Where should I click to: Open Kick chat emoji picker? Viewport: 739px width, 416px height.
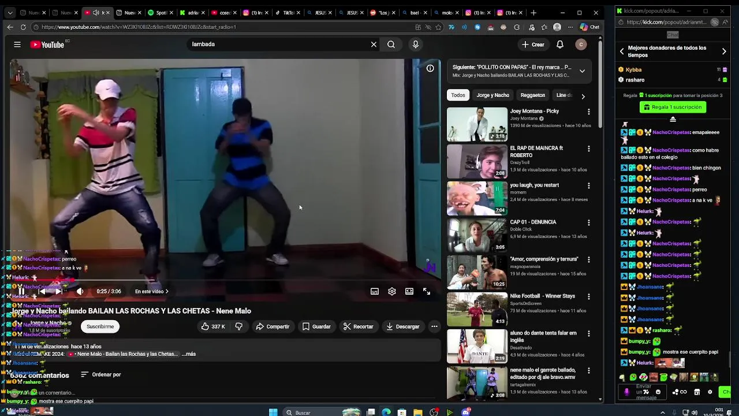click(658, 392)
